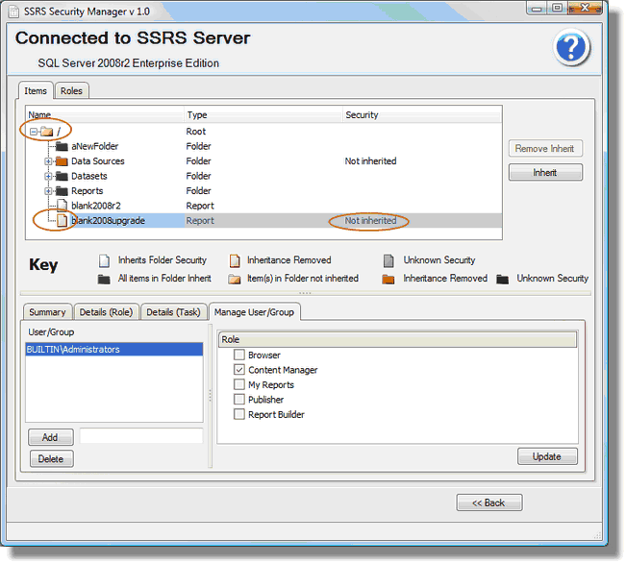
Task: Click the application icon in the title bar
Action: click(13, 12)
